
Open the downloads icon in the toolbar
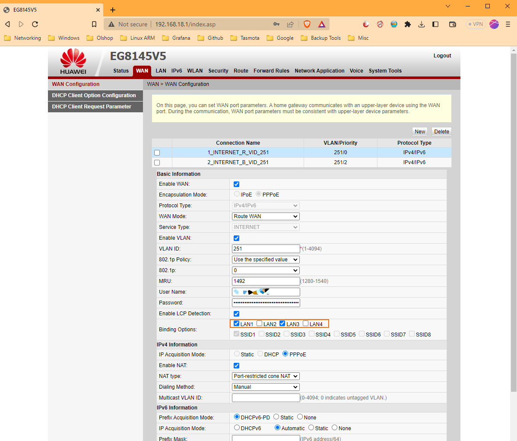[x=422, y=24]
